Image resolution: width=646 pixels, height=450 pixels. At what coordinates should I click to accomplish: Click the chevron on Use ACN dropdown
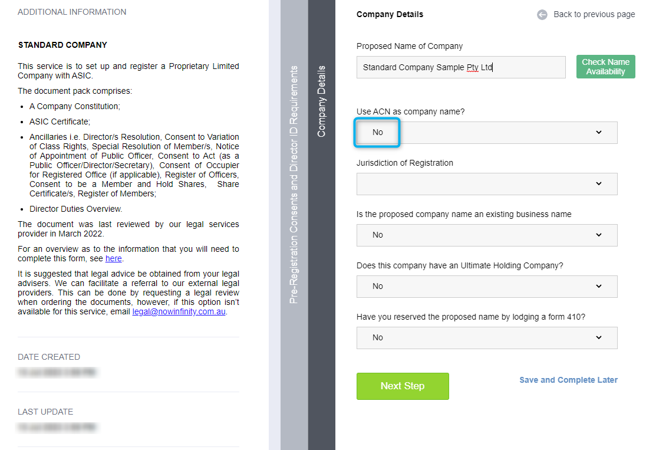(x=599, y=132)
